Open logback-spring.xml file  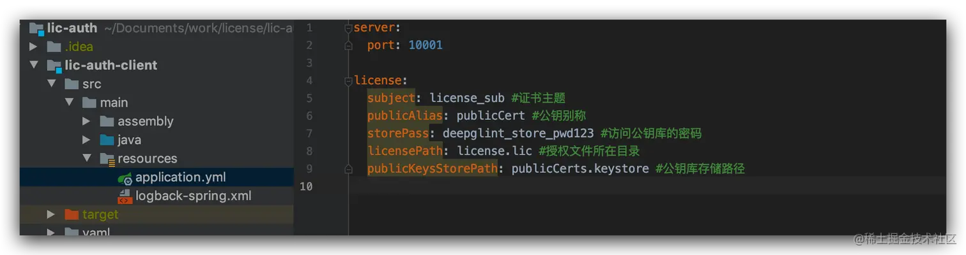click(x=193, y=196)
